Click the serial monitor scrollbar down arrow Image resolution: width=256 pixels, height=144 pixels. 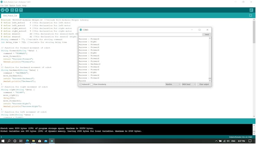coord(210,81)
